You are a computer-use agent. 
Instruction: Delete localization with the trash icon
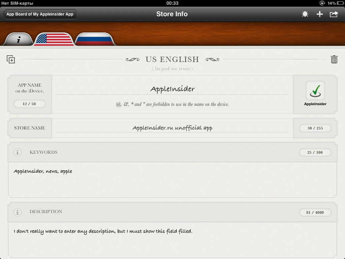point(334,59)
